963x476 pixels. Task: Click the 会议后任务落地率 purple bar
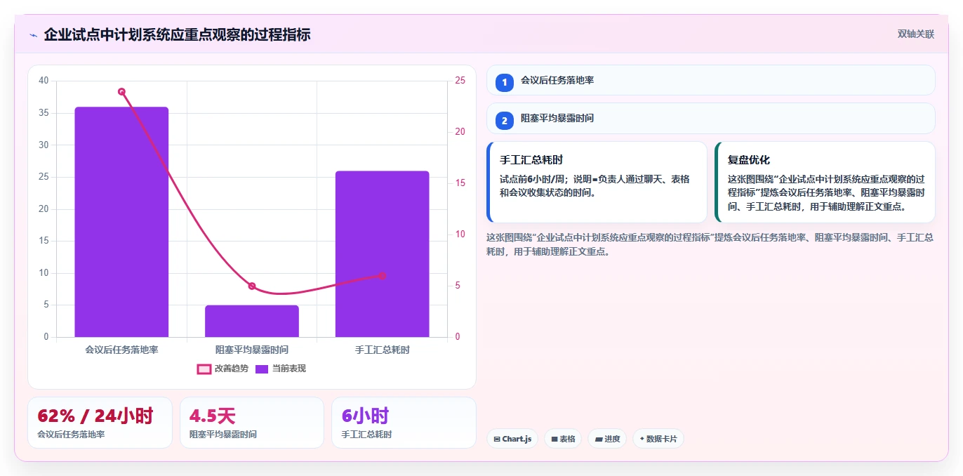(x=121, y=222)
